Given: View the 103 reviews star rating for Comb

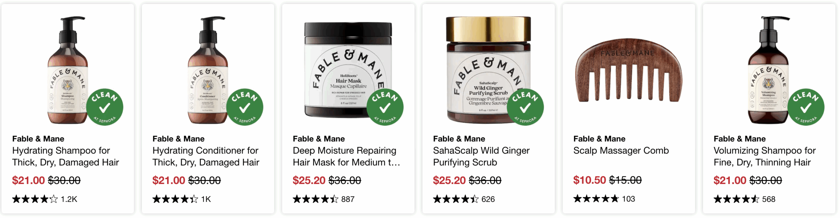Looking at the screenshot, I should click(x=604, y=199).
